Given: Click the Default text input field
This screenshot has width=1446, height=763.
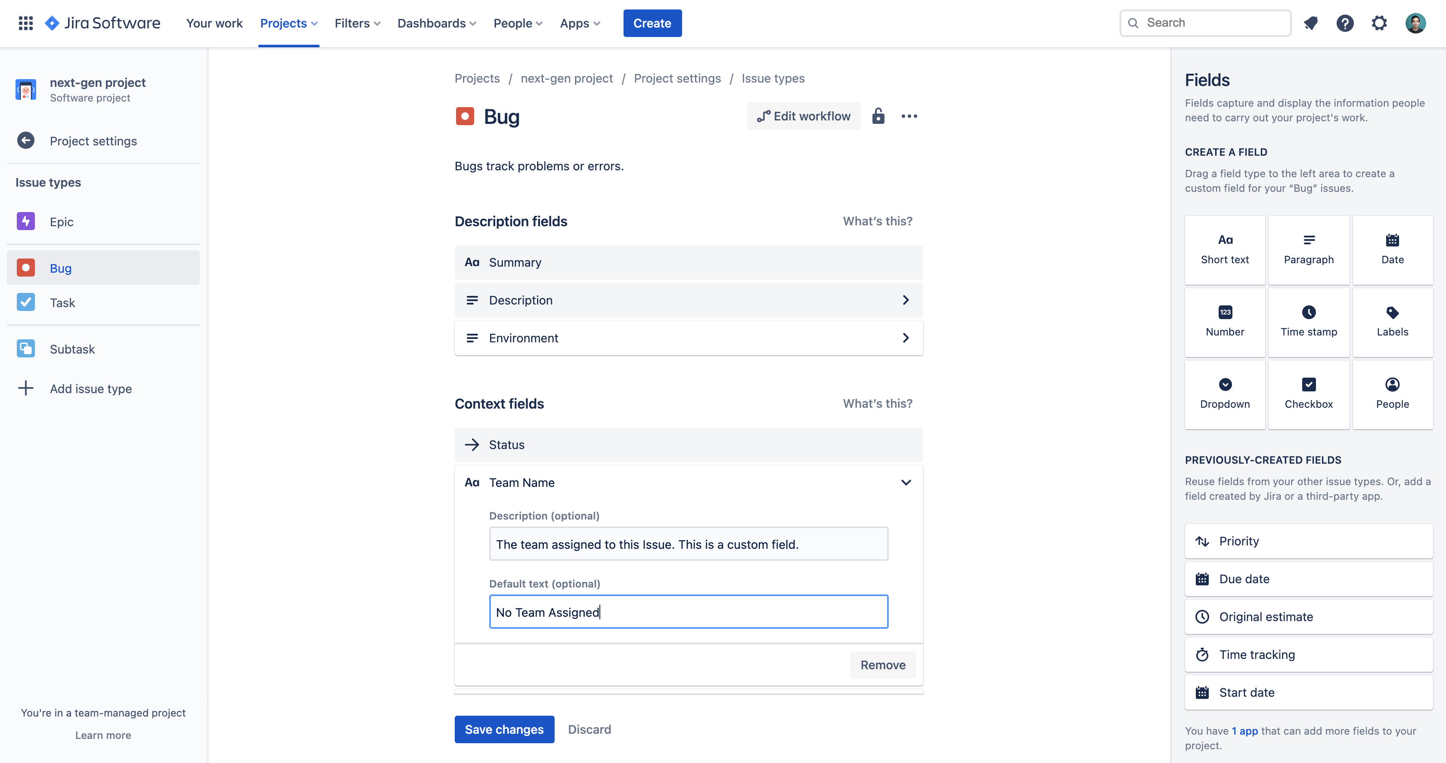Looking at the screenshot, I should pyautogui.click(x=688, y=612).
